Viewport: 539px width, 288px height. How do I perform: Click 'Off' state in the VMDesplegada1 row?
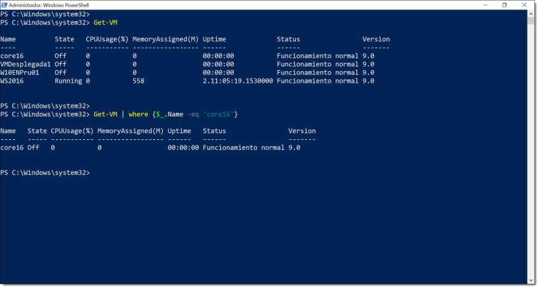pos(61,64)
